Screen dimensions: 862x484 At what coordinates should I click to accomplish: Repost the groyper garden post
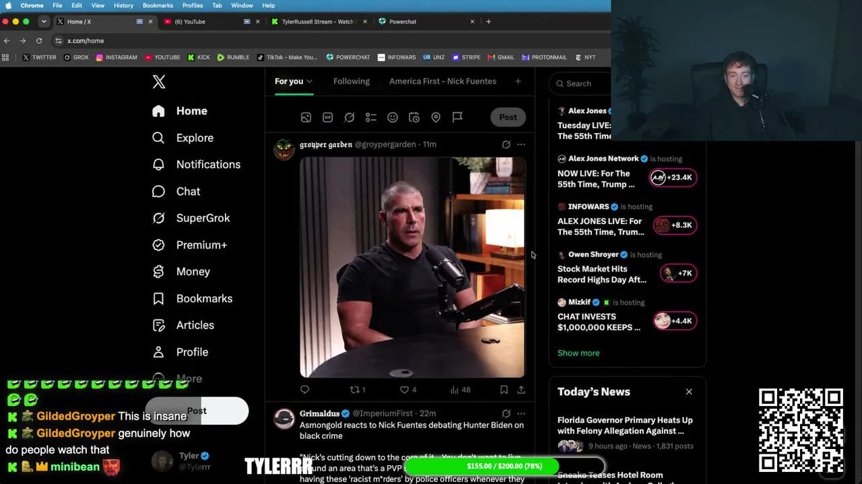pyautogui.click(x=358, y=390)
